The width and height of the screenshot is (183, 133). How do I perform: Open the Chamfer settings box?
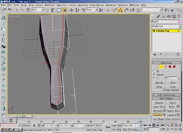coord(164,115)
